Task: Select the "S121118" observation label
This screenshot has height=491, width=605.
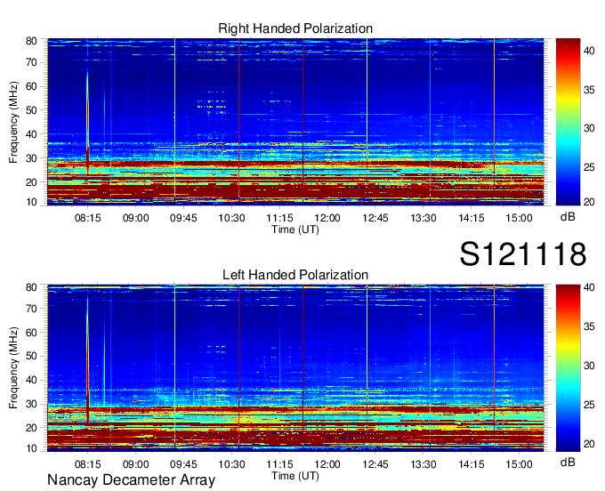Action: point(523,254)
